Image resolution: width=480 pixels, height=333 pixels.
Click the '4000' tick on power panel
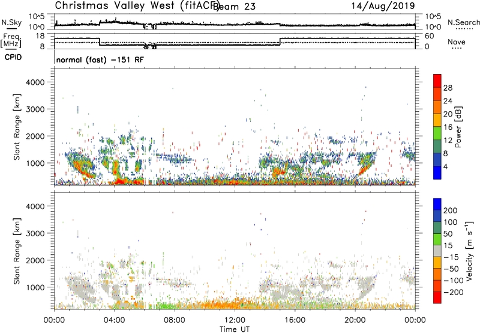(x=35, y=82)
